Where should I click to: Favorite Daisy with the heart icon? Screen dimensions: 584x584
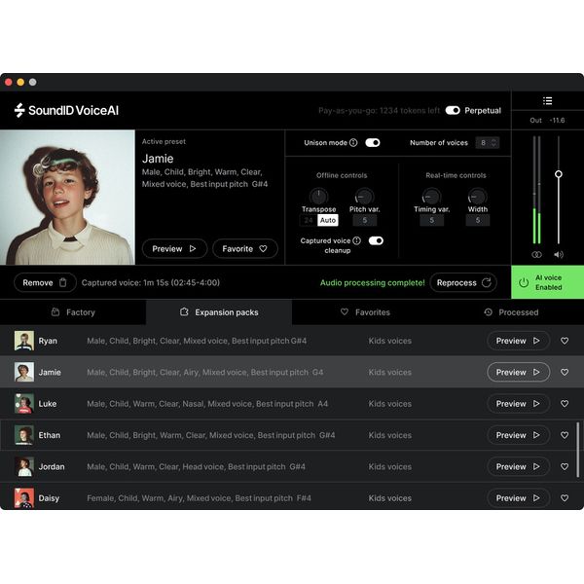565,498
